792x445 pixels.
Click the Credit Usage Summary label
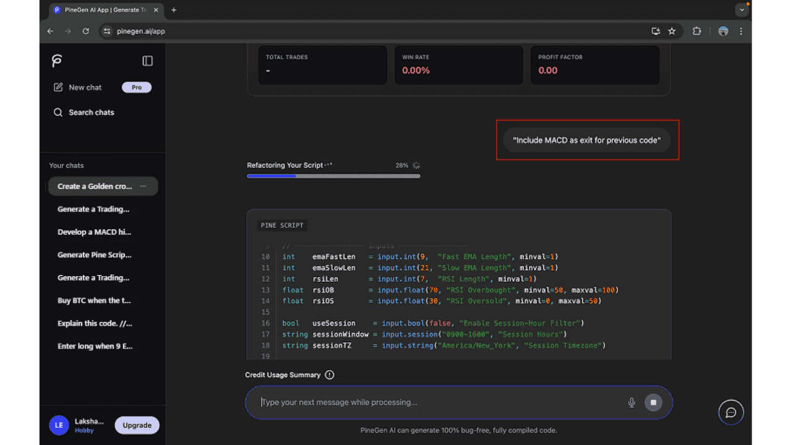[283, 375]
